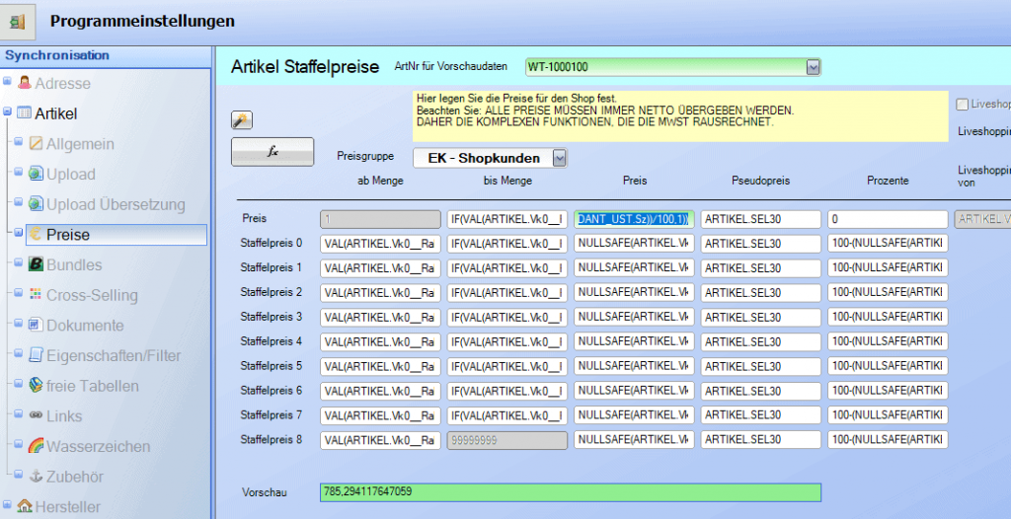Click Staffelpreis 3 Pseudopreis field
The image size is (1011, 519).
pyautogui.click(x=760, y=317)
